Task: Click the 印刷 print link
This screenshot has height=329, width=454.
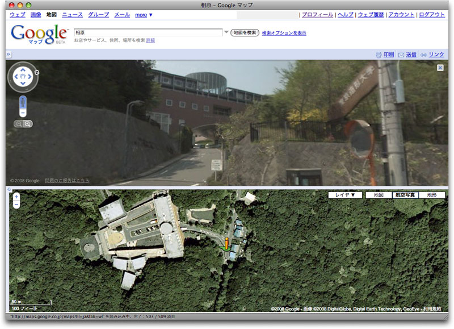Action: point(389,55)
